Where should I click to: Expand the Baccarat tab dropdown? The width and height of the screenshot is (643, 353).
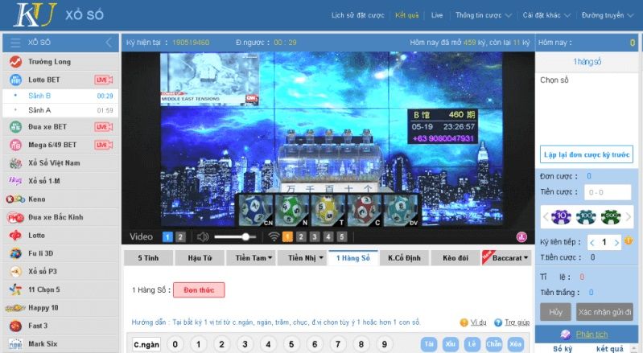pyautogui.click(x=506, y=258)
